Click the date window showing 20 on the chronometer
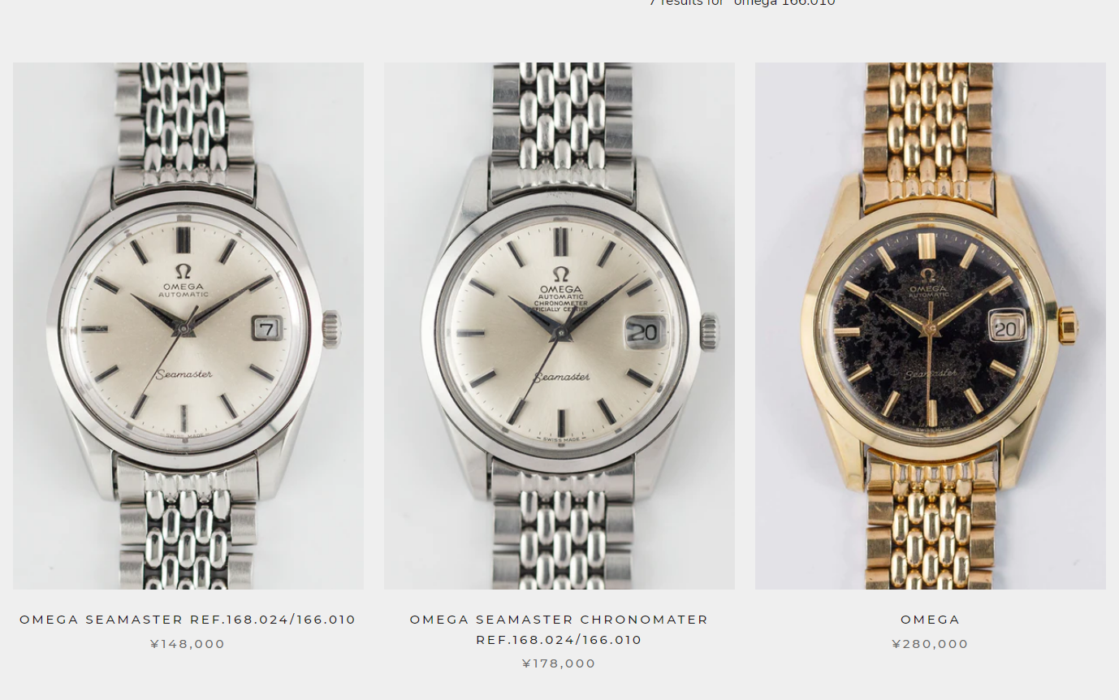Viewport: 1119px width, 700px height. pos(643,332)
